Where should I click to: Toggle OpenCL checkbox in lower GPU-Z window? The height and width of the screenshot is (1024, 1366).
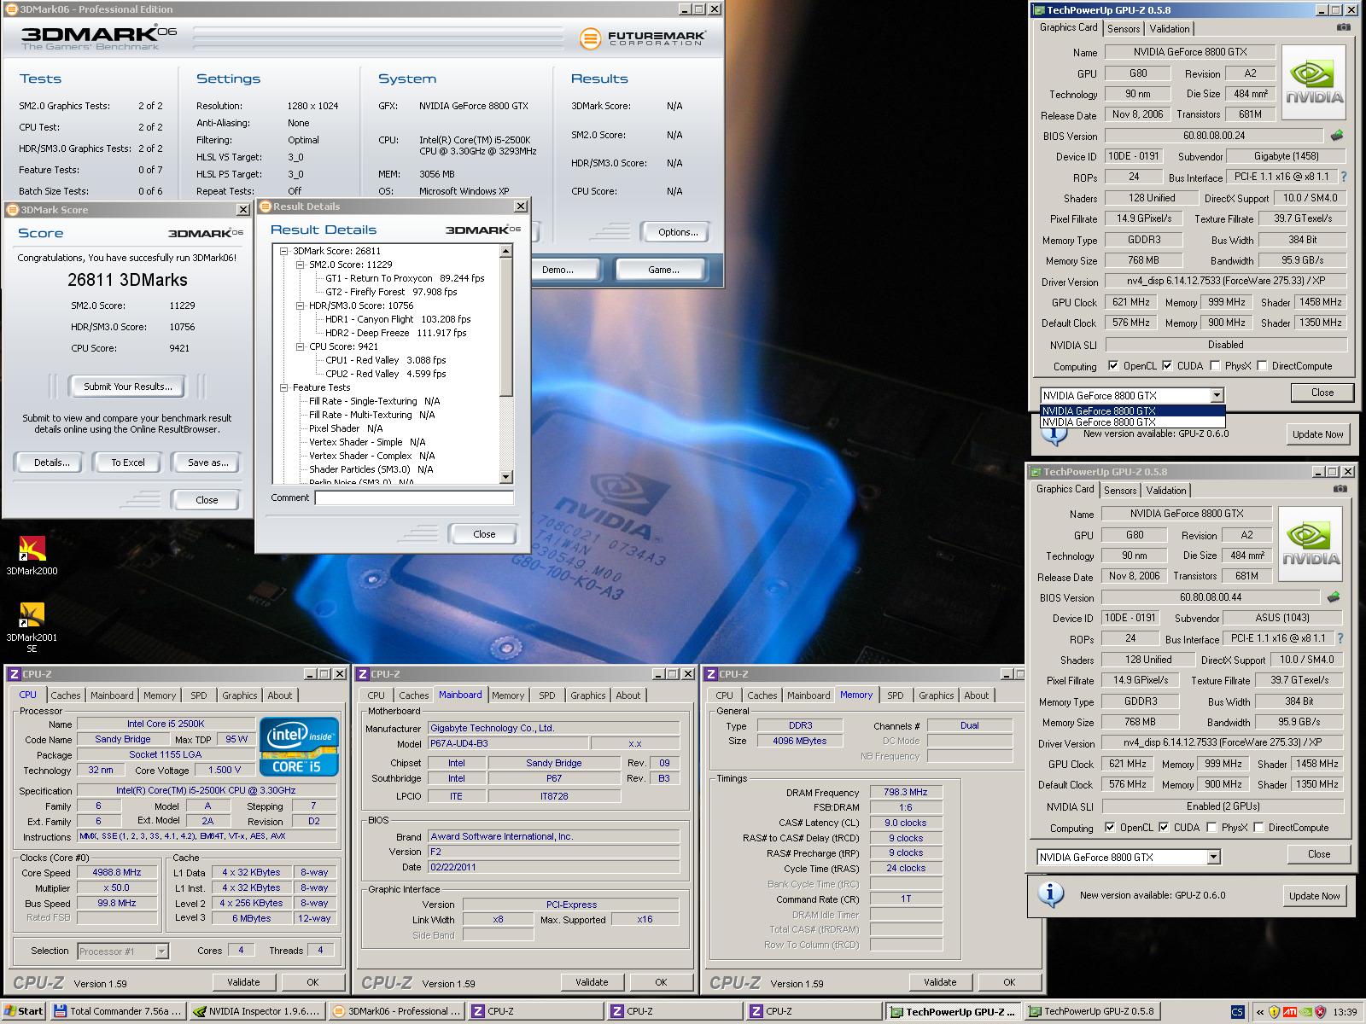click(x=1109, y=827)
